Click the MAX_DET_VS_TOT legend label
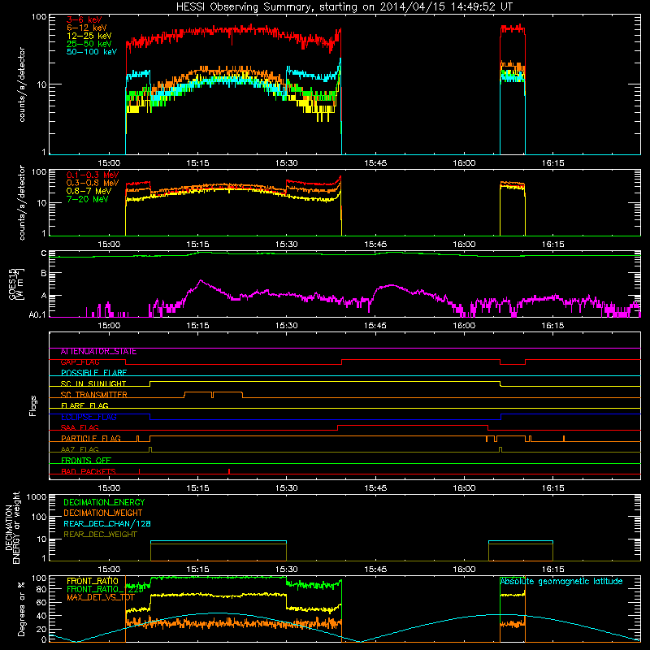 tap(100, 598)
